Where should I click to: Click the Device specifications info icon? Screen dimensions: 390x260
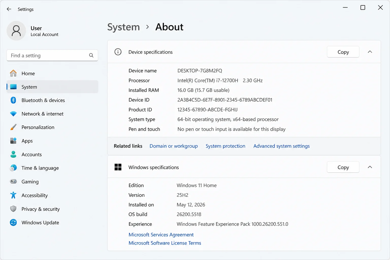click(x=118, y=52)
